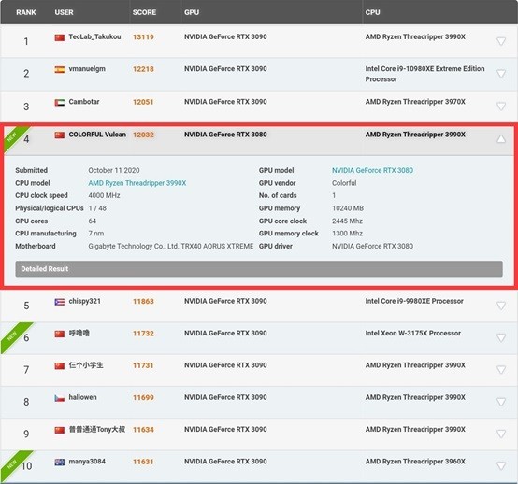The height and width of the screenshot is (484, 518).
Task: Click the GPU memory clock value 1300 Mhz
Action: [x=347, y=234]
